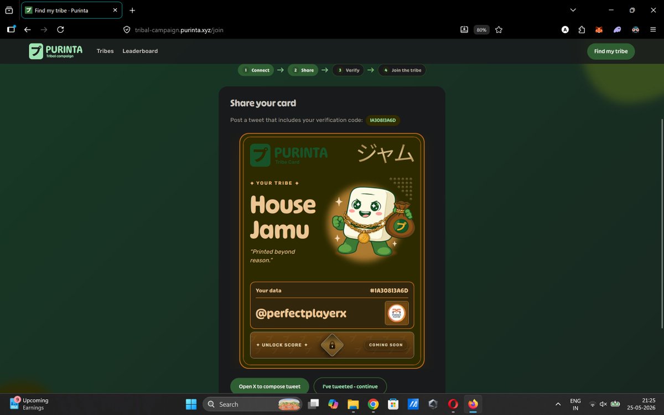
Task: Open the extensions puzzle icon
Action: pos(582,30)
